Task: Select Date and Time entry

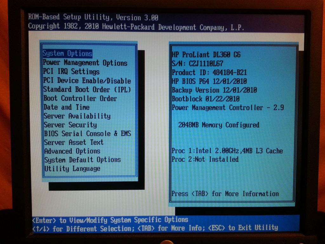Action: [x=66, y=107]
